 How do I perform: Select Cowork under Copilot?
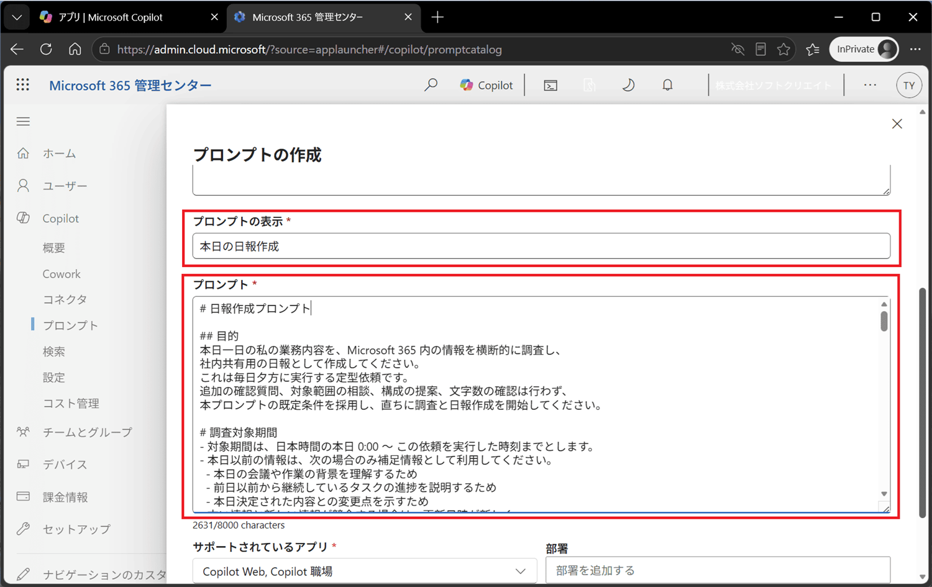(x=62, y=274)
